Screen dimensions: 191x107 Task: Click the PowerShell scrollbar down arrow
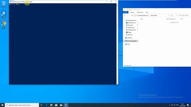pos(117,84)
